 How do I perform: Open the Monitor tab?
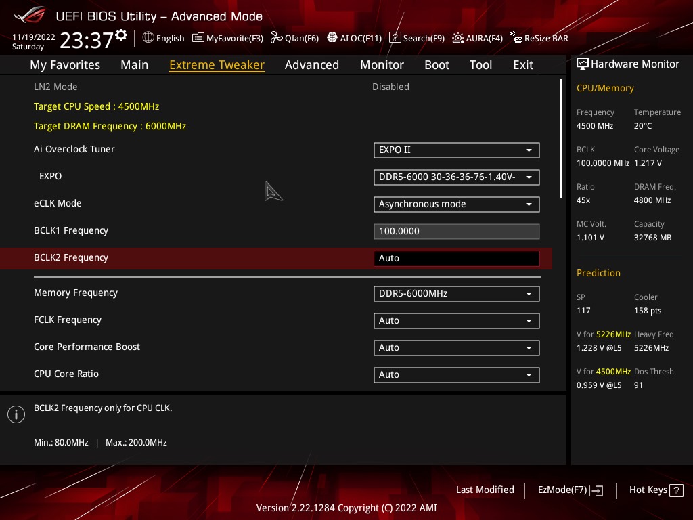382,65
